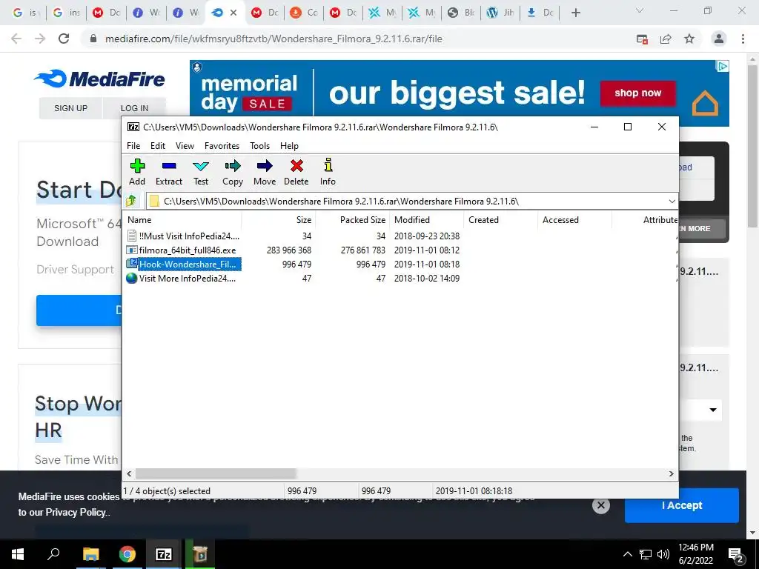Sort files by Size column
Screen dimensions: 759x569
pyautogui.click(x=279, y=219)
